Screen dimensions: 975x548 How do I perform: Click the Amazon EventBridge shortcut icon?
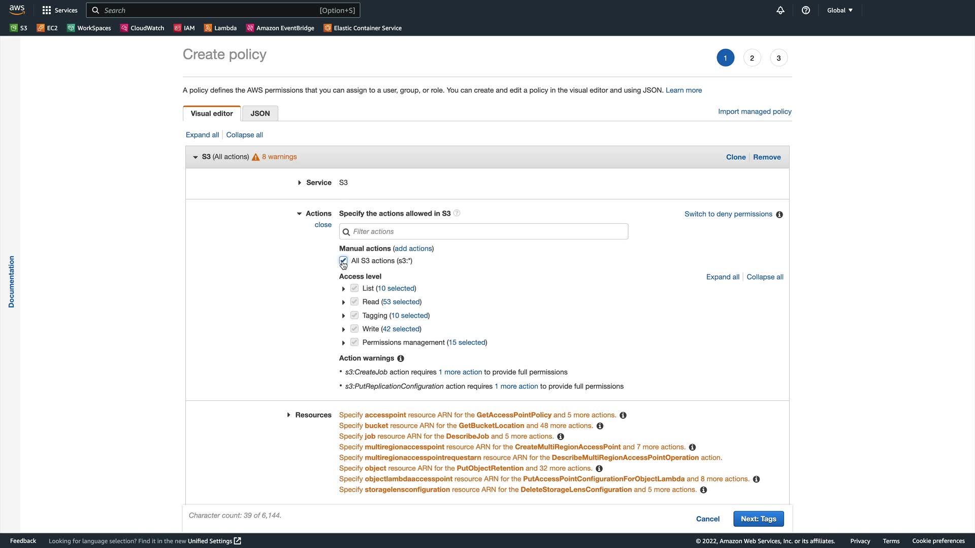tap(250, 28)
